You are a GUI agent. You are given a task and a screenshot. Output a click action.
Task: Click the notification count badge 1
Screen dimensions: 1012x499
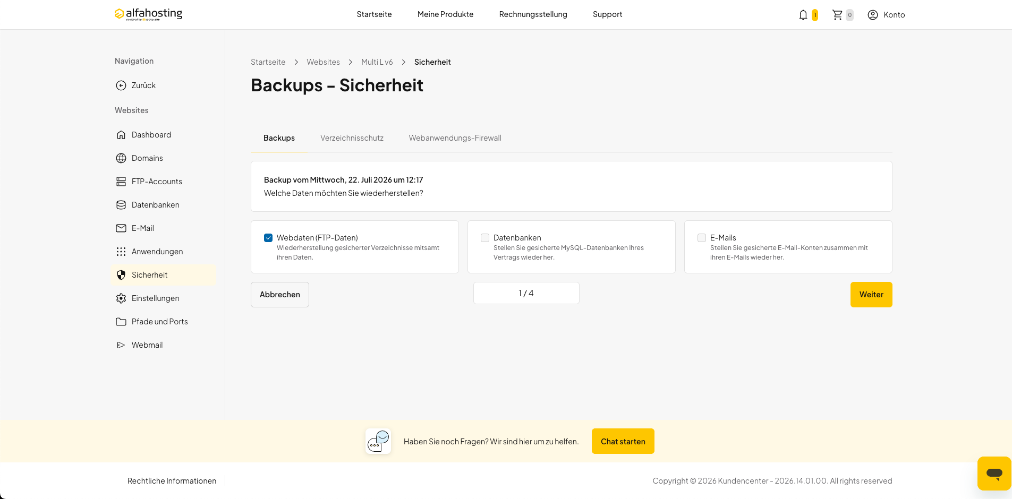[814, 15]
